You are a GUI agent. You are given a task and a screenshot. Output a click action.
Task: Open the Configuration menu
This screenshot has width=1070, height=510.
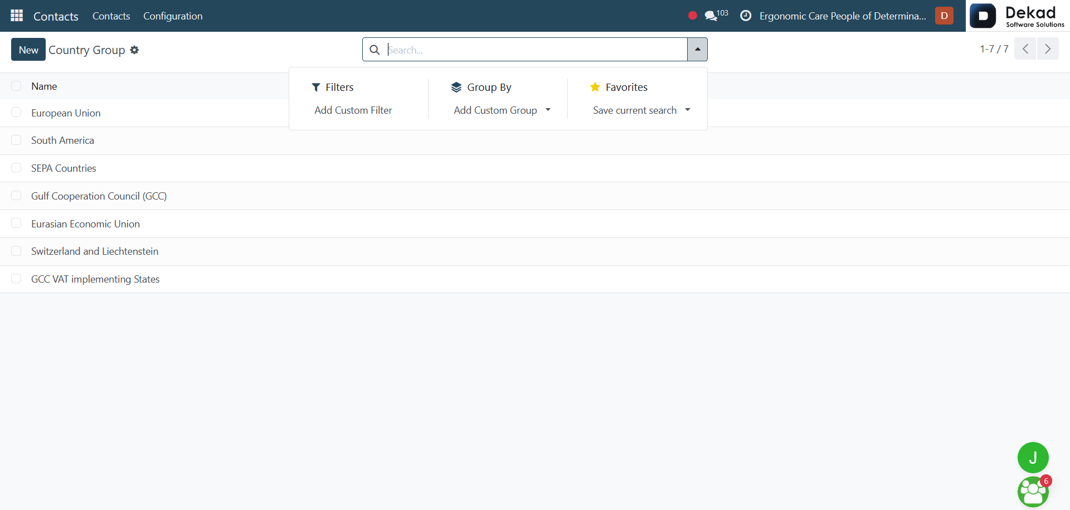173,16
